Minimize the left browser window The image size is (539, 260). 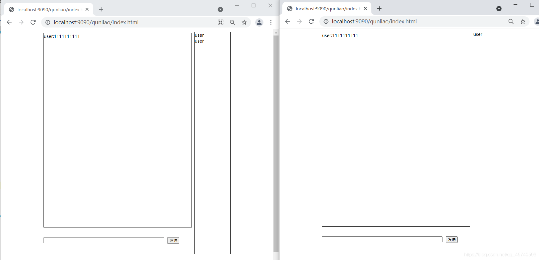pyautogui.click(x=237, y=6)
